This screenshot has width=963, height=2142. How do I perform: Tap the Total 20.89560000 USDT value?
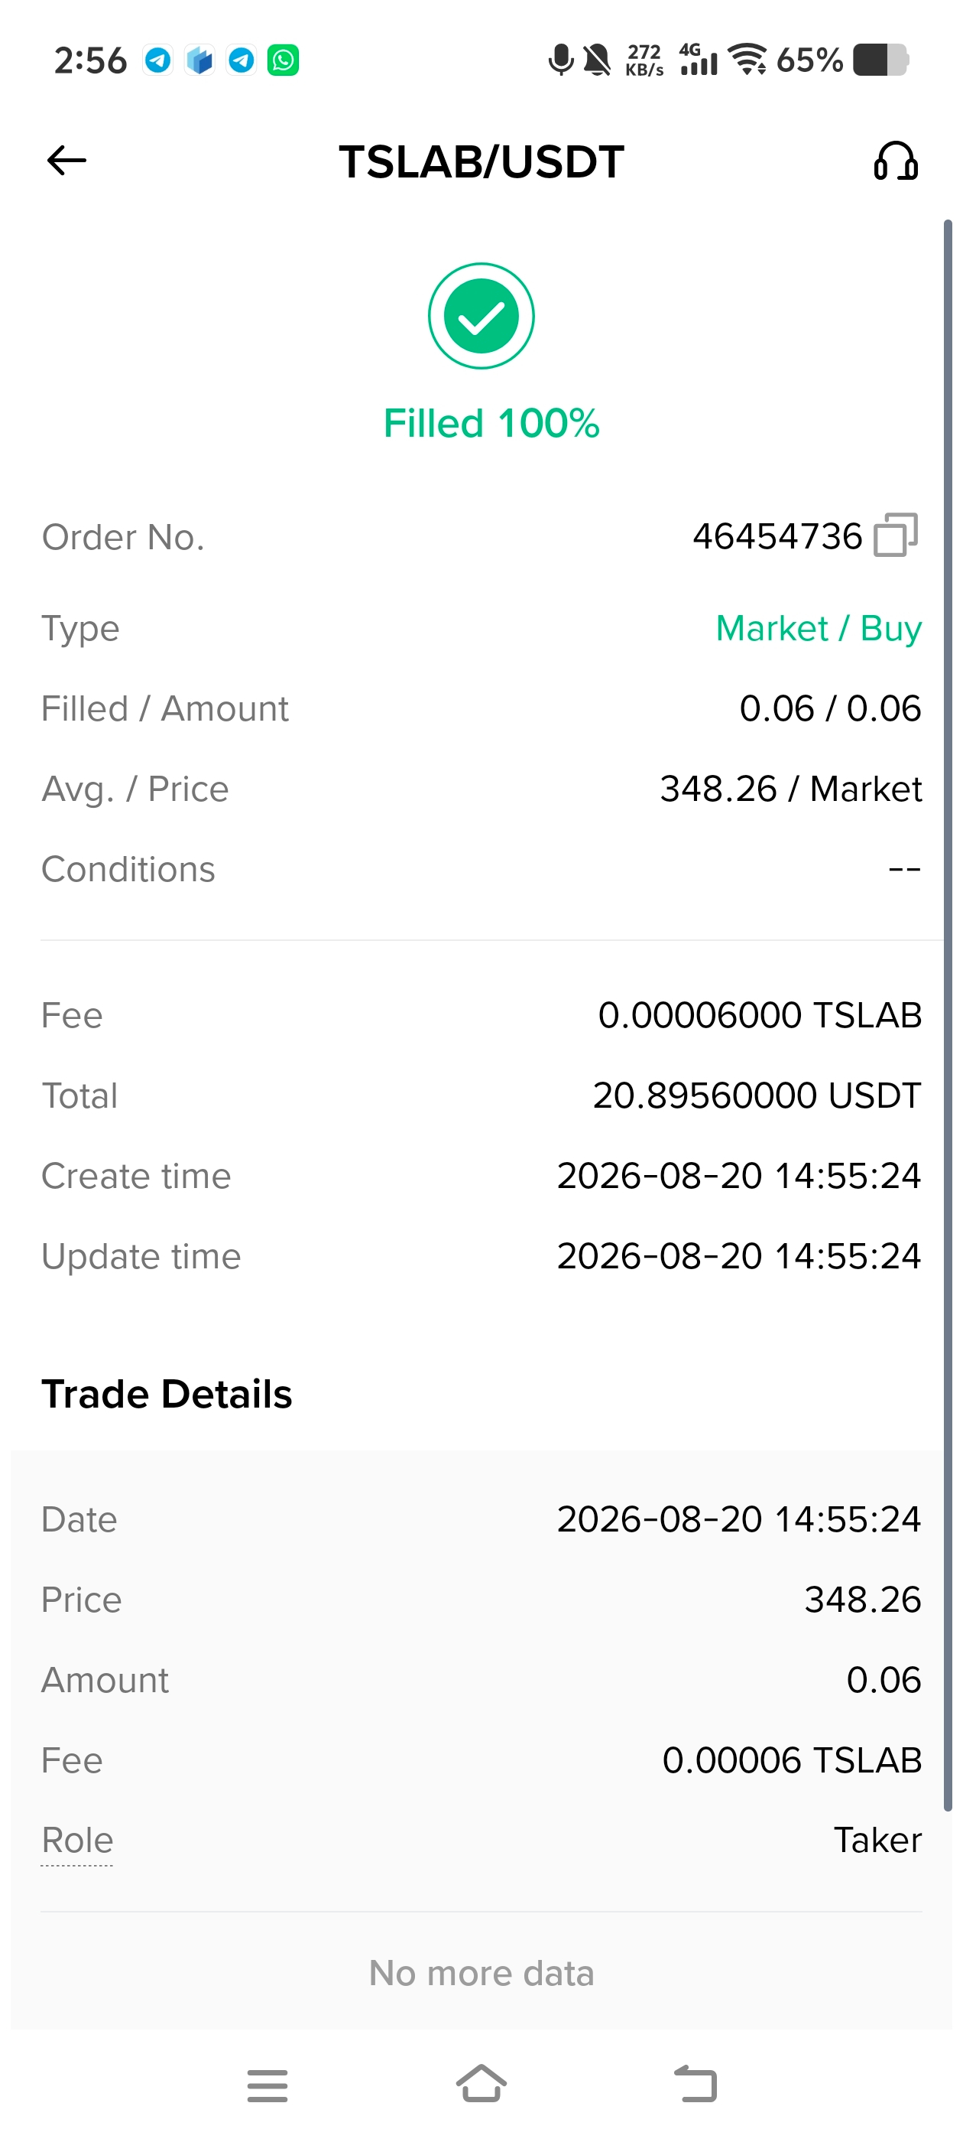click(757, 1095)
